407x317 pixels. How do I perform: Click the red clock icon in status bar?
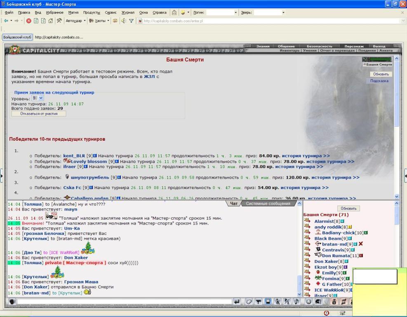[327, 313]
